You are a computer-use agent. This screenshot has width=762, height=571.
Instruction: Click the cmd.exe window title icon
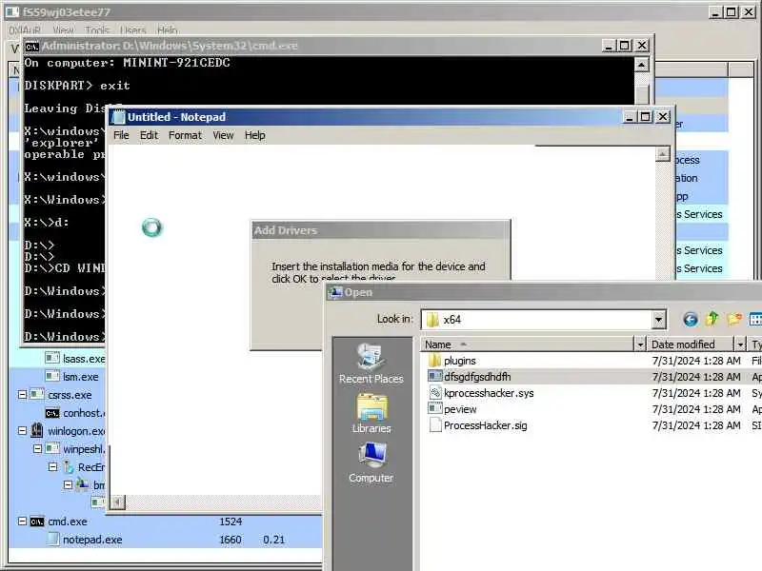[32, 46]
